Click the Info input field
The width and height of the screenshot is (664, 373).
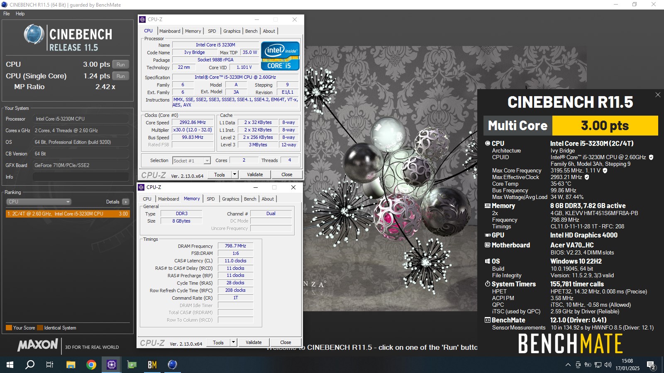click(81, 177)
